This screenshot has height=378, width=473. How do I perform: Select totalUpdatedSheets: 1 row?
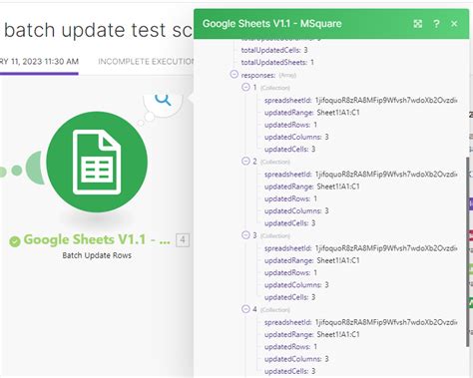(277, 62)
